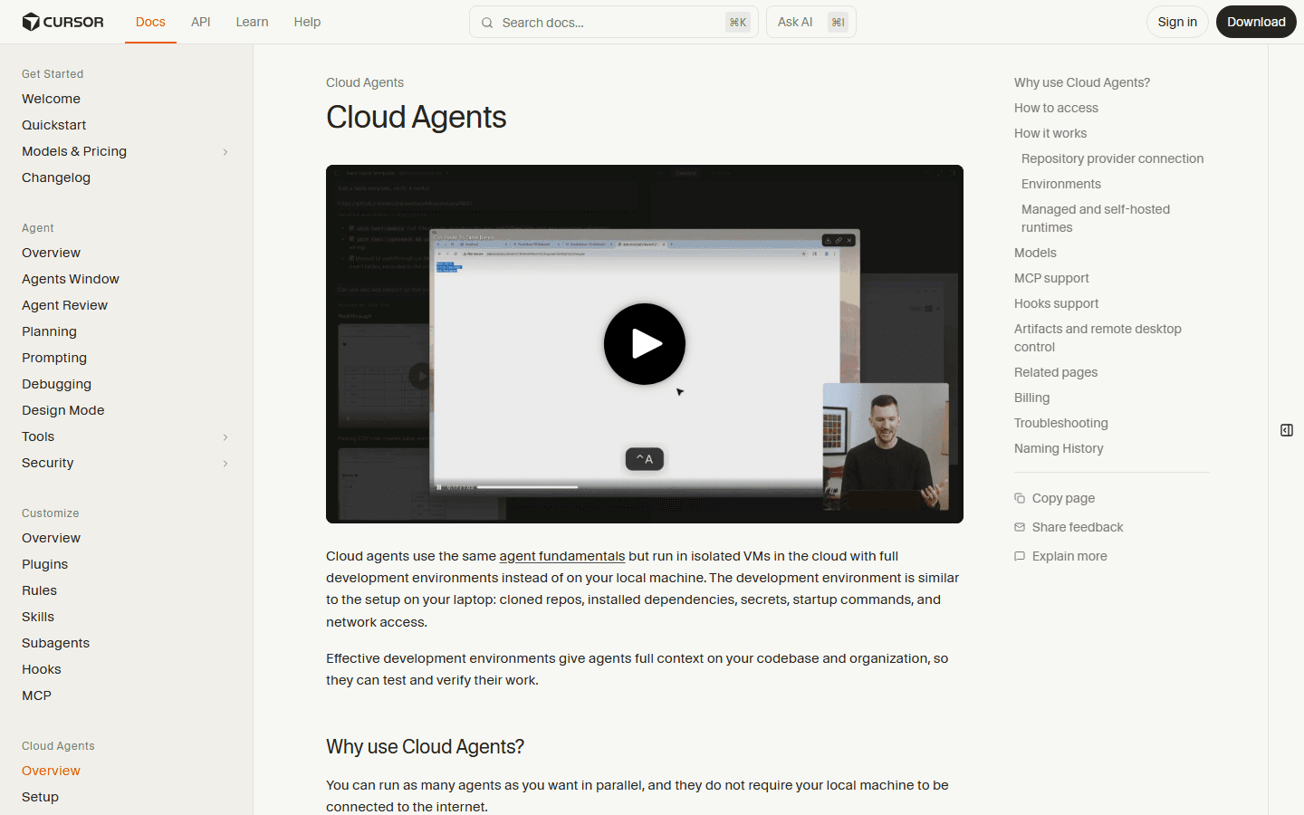1304x815 pixels.
Task: Open Plugins page in sidebar
Action: [44, 564]
